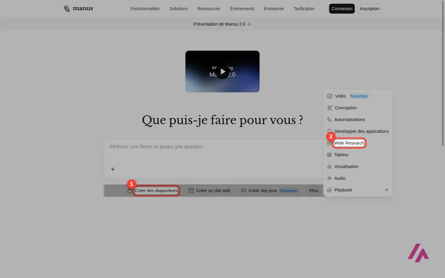Click the pink logo badge at bottom right

pos(418,253)
